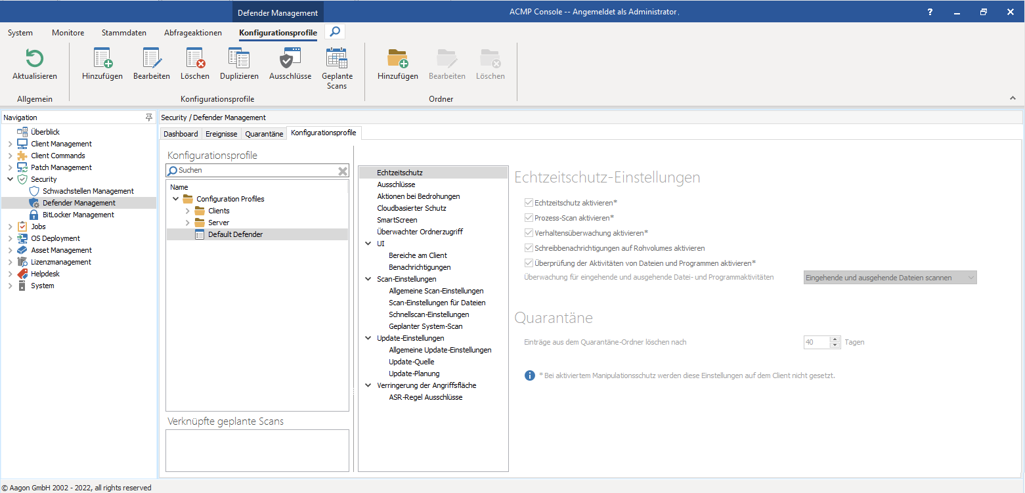Open the search magnifier next to Konfigurationsprofile ribbon tab
Viewport: 1025px width, 493px height.
[x=334, y=31]
